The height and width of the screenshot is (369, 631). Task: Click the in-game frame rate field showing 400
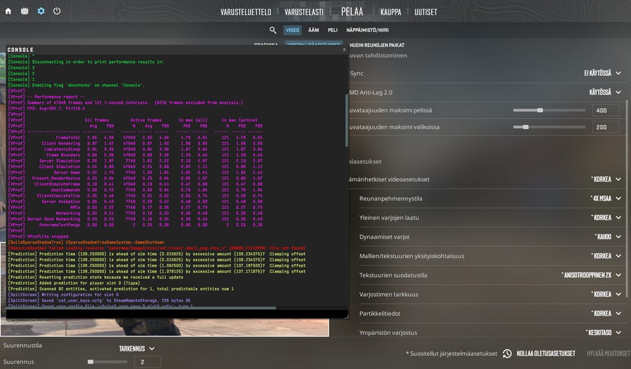pos(605,110)
